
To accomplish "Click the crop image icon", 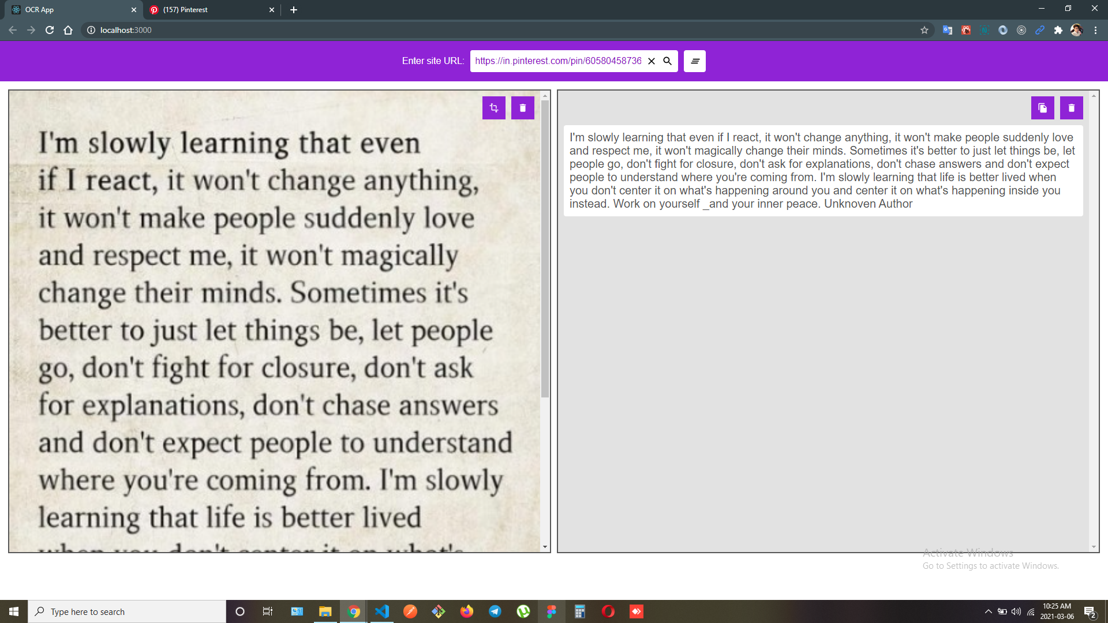I will pos(494,108).
